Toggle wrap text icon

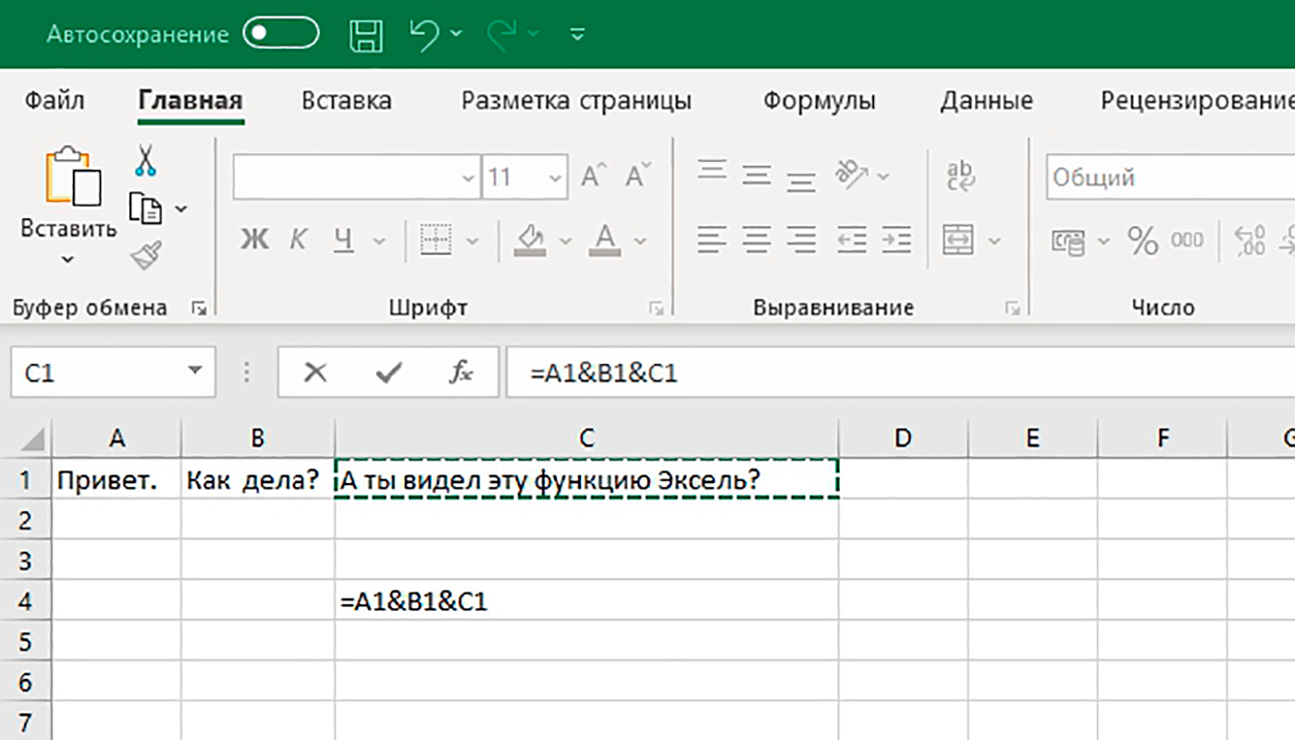tap(962, 176)
